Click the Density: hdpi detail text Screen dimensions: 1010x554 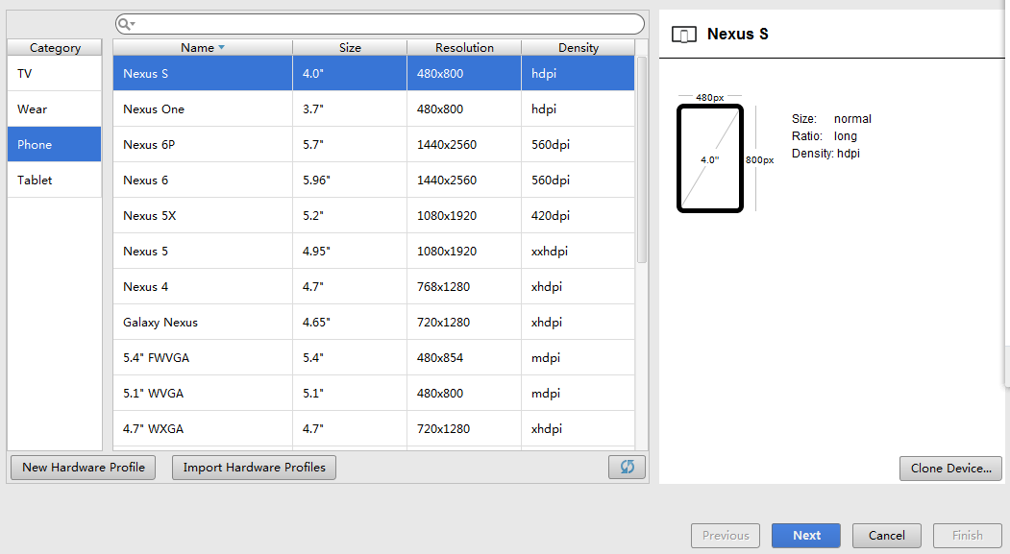click(825, 153)
